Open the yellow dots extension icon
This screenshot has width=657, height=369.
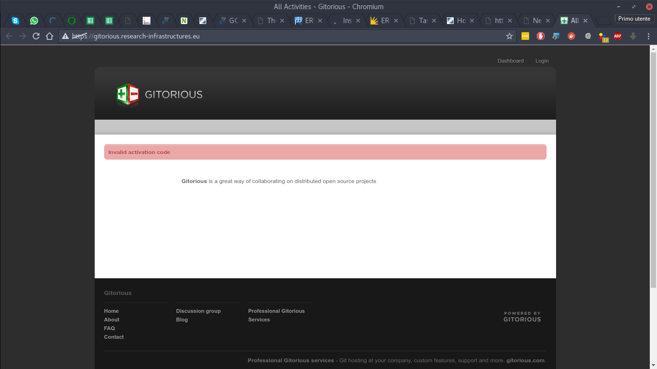[525, 36]
